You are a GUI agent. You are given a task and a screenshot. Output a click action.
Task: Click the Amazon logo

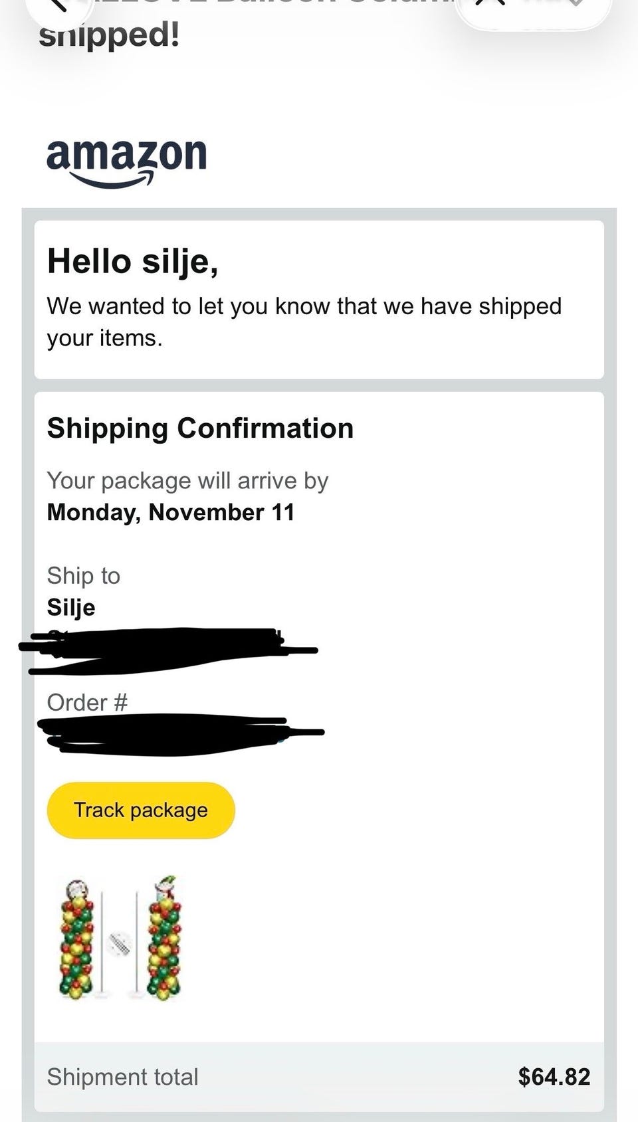tap(126, 161)
